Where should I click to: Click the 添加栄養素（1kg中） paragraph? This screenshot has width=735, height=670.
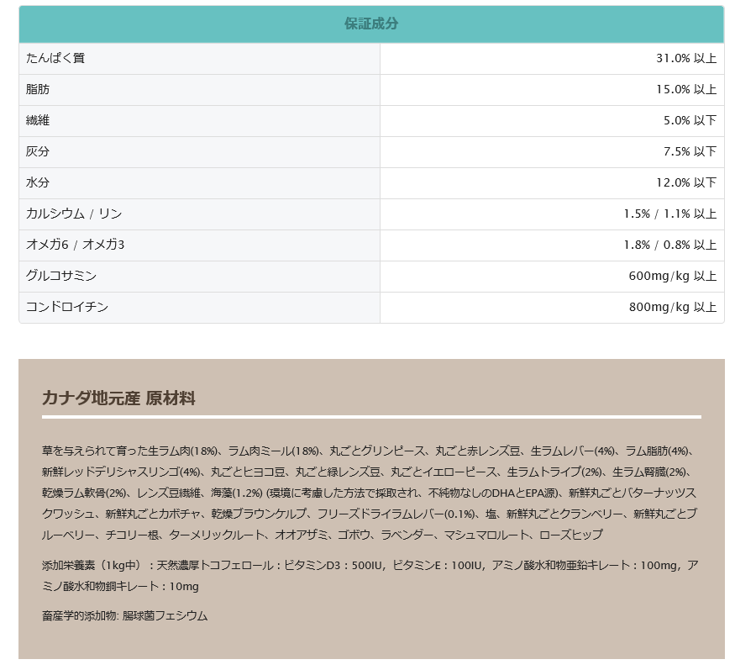[x=370, y=575]
